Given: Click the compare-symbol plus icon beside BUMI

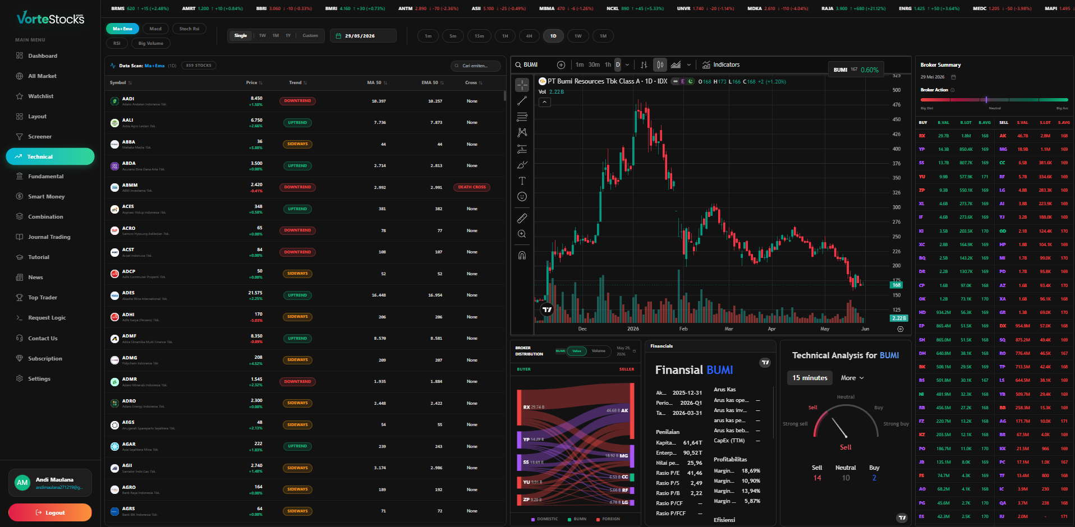Looking at the screenshot, I should [x=561, y=65].
